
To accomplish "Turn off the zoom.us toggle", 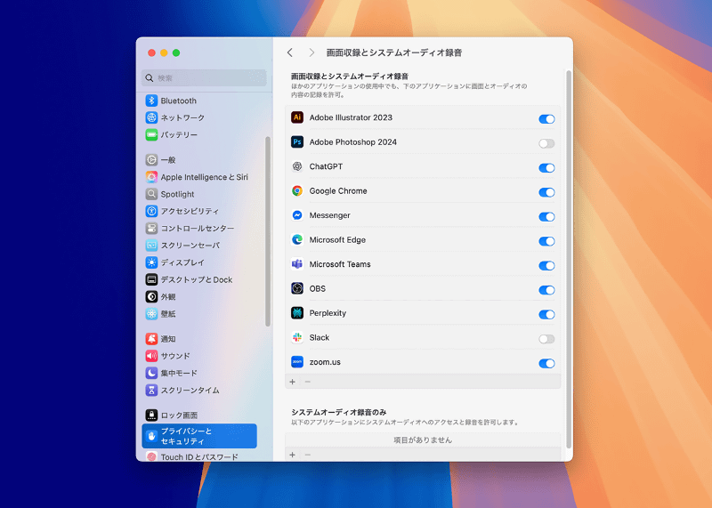I will click(546, 364).
